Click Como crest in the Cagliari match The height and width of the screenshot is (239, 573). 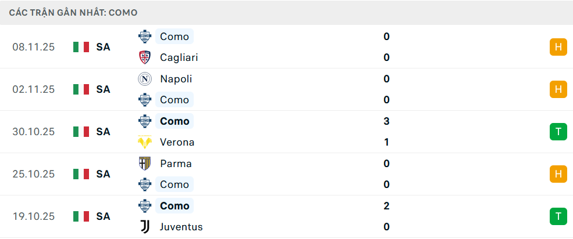coord(144,37)
